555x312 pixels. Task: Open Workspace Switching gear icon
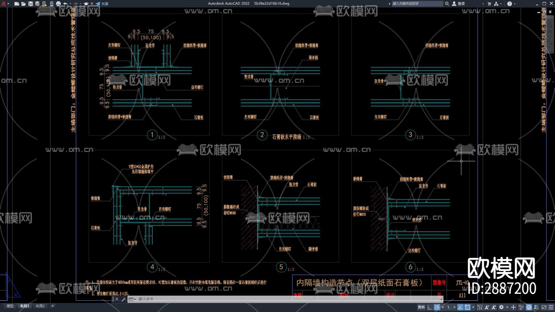tap(501, 307)
